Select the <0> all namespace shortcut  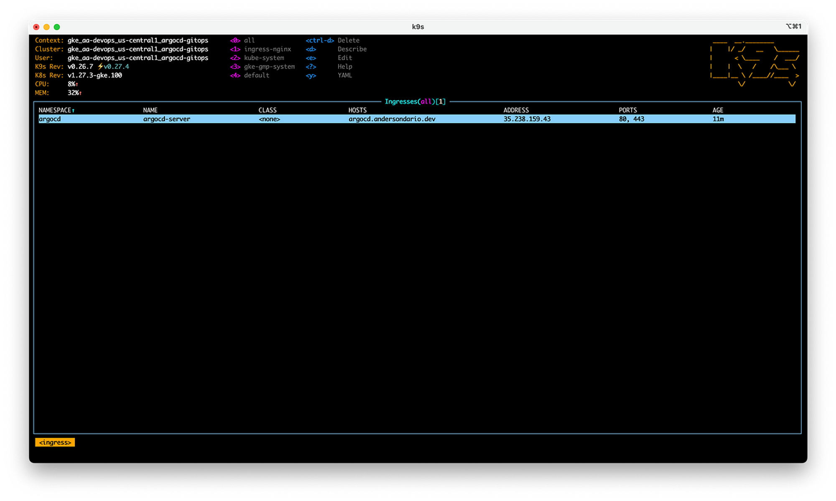242,40
